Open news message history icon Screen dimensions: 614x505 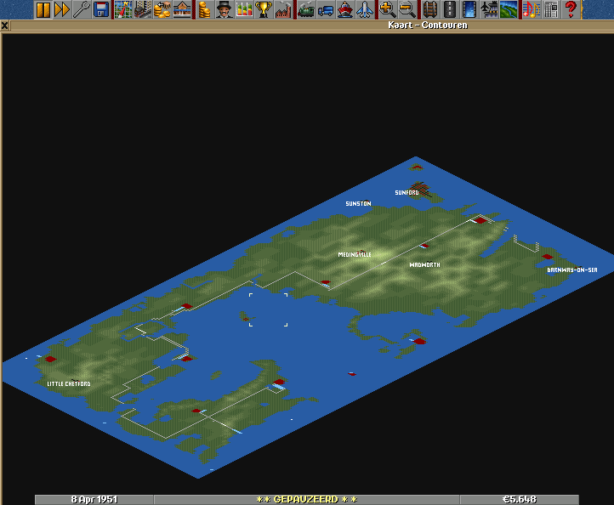point(551,9)
